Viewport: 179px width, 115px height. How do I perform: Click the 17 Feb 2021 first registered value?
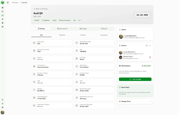pos(41,99)
